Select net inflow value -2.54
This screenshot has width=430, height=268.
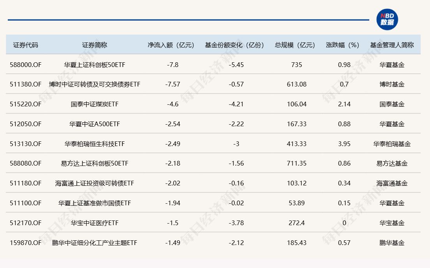(x=173, y=124)
